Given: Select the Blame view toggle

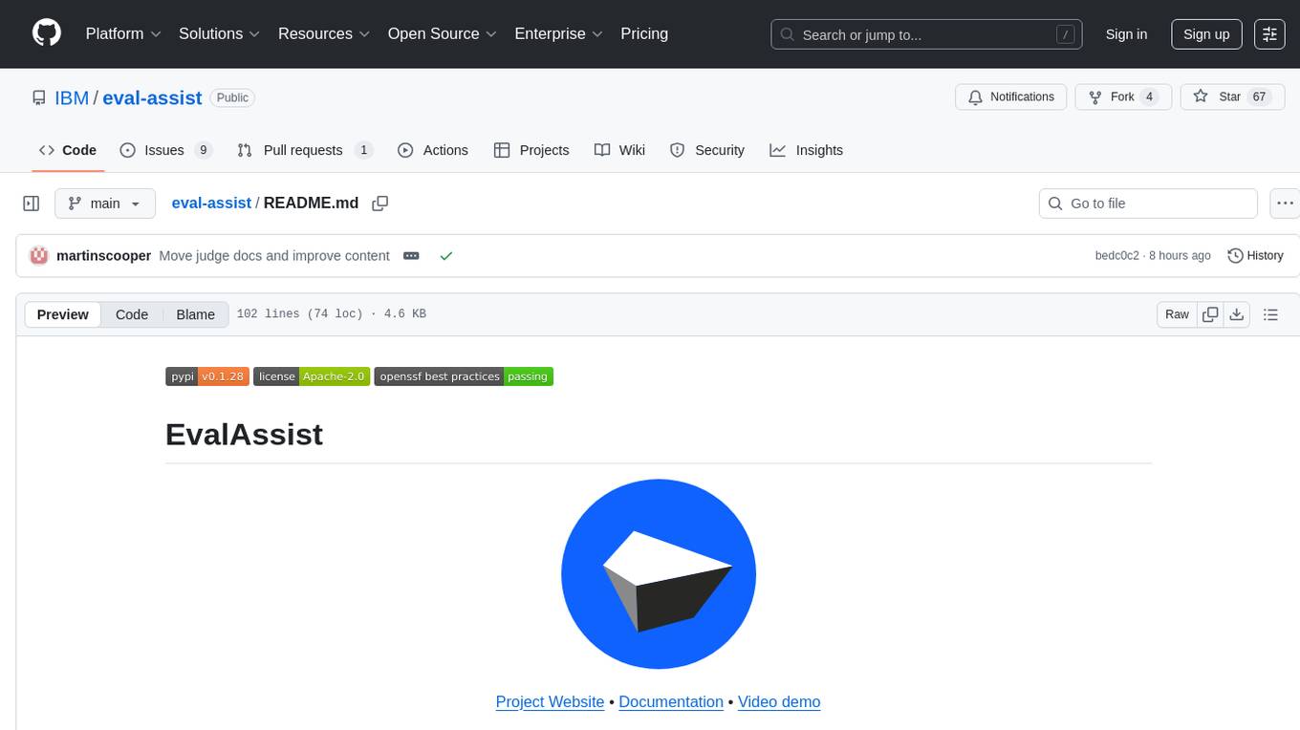Looking at the screenshot, I should (x=195, y=314).
